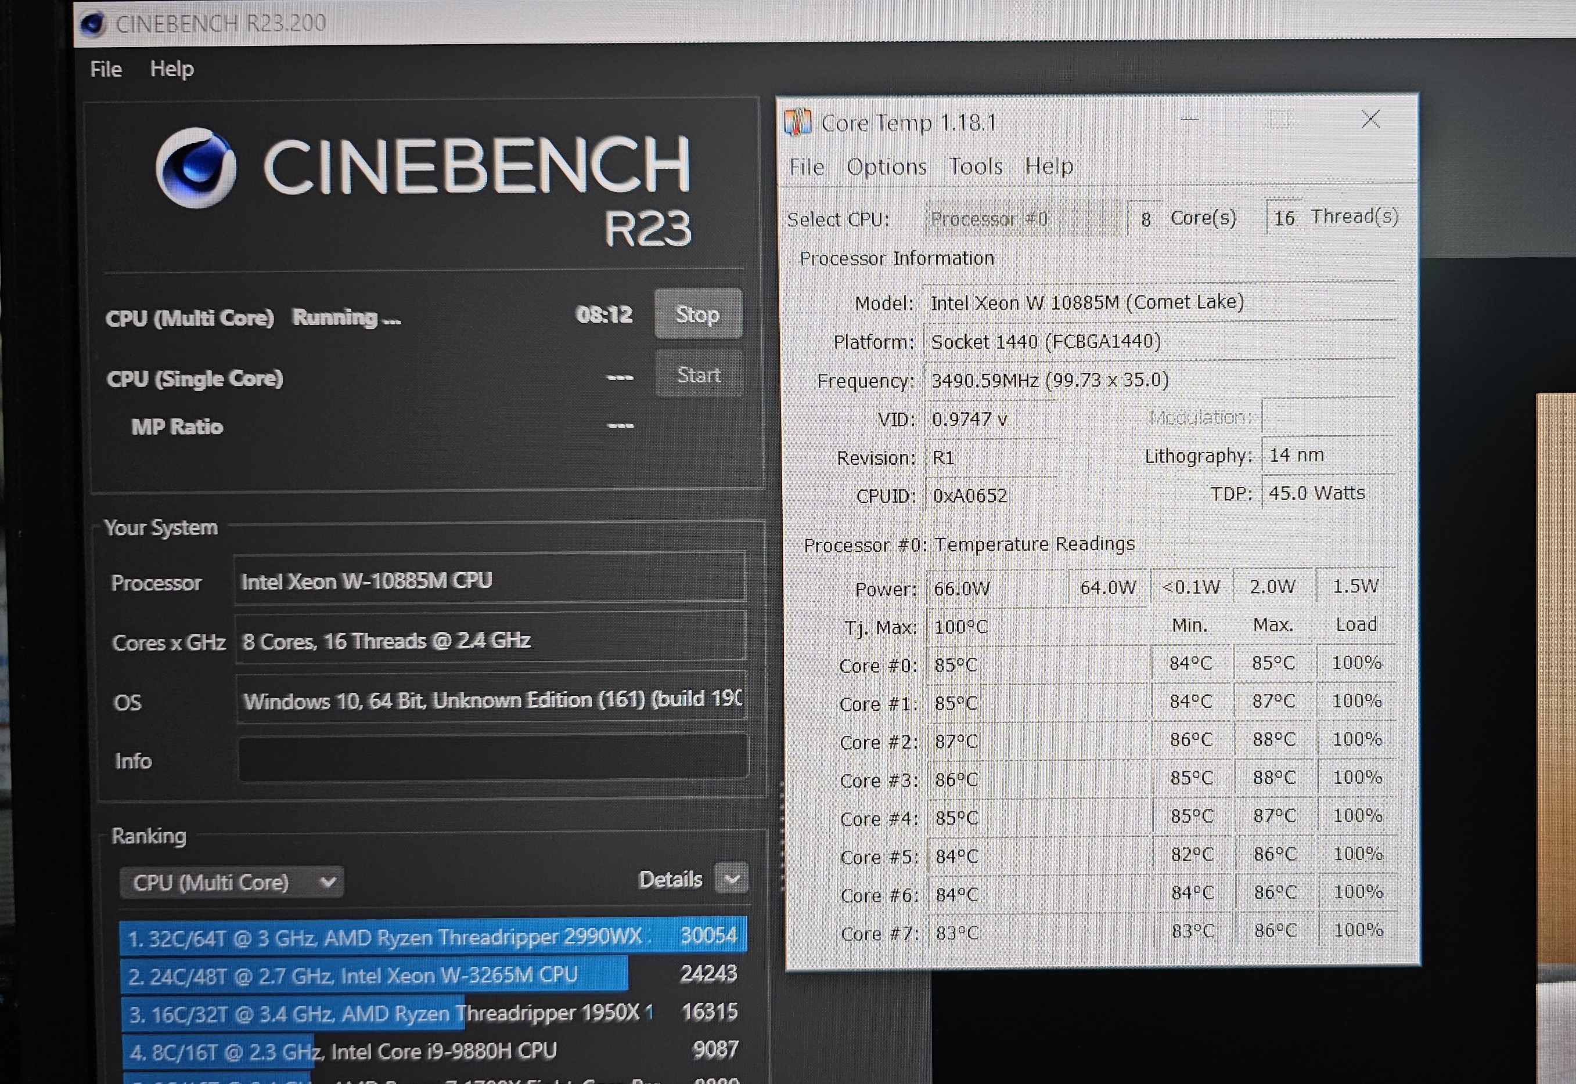Open the CPU (Multi Core) ranking dropdown
Screen dimensions: 1576x1084
[232, 882]
